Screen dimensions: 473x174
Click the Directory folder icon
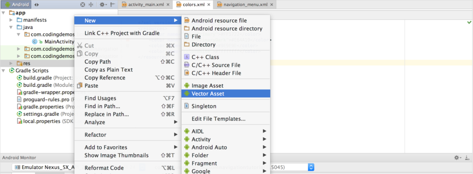click(187, 45)
